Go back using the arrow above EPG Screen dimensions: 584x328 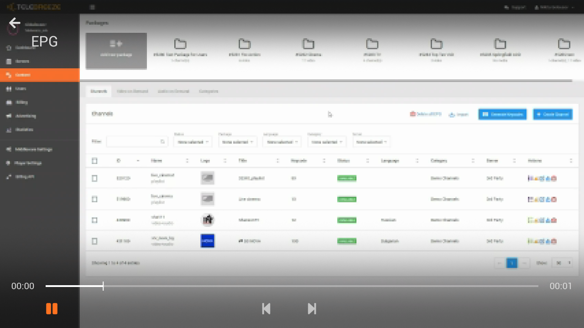click(x=15, y=23)
